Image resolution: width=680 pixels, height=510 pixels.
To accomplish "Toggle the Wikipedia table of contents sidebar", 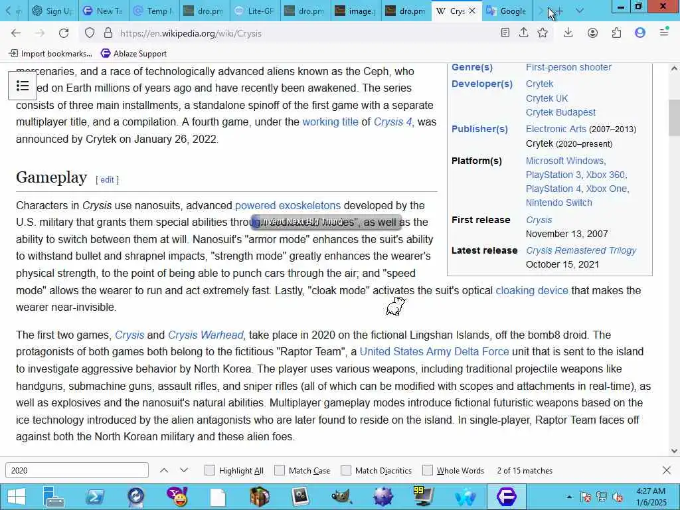I will point(23,86).
